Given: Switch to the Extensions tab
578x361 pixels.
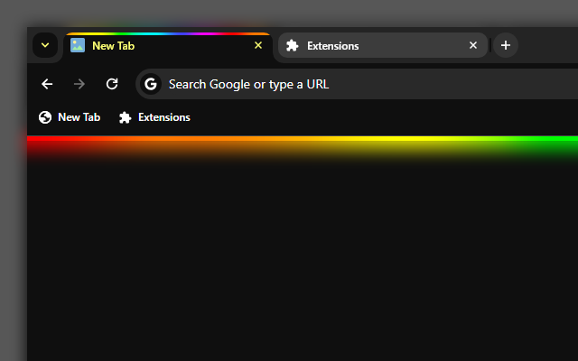Looking at the screenshot, I should [x=383, y=45].
